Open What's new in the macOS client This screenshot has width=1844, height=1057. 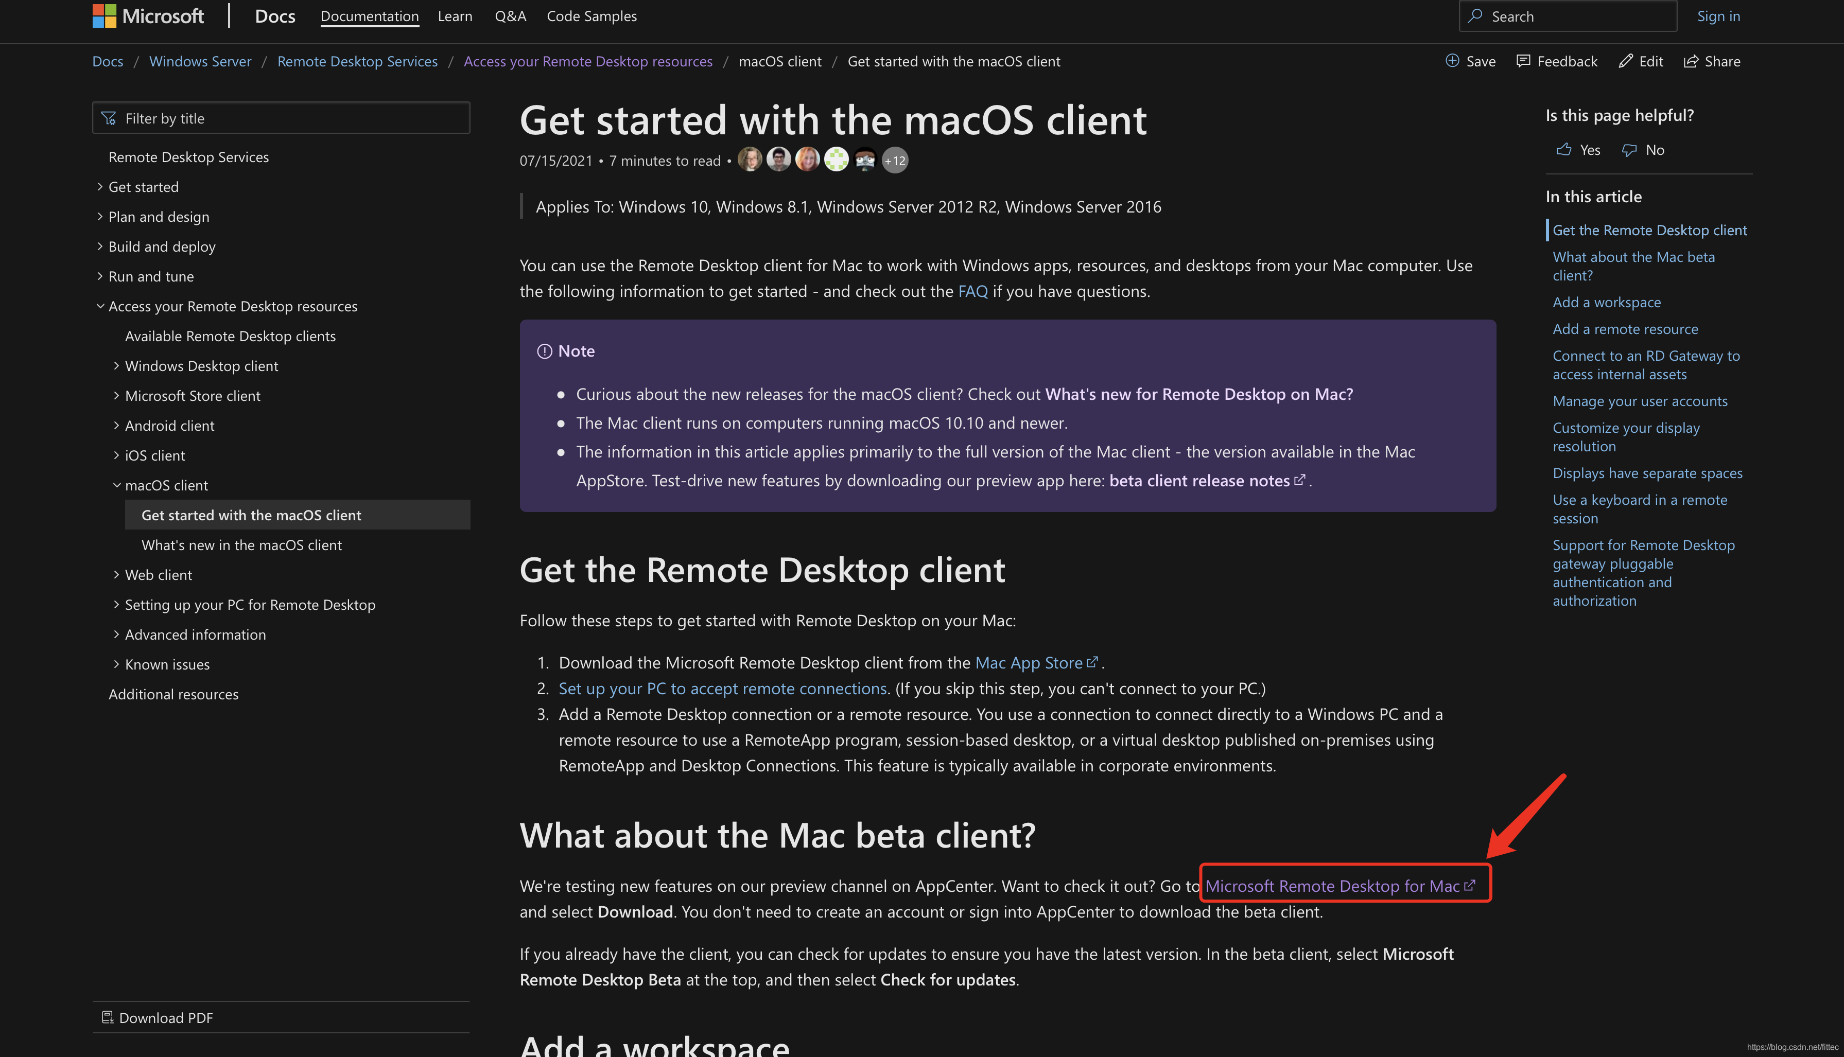pyautogui.click(x=242, y=544)
